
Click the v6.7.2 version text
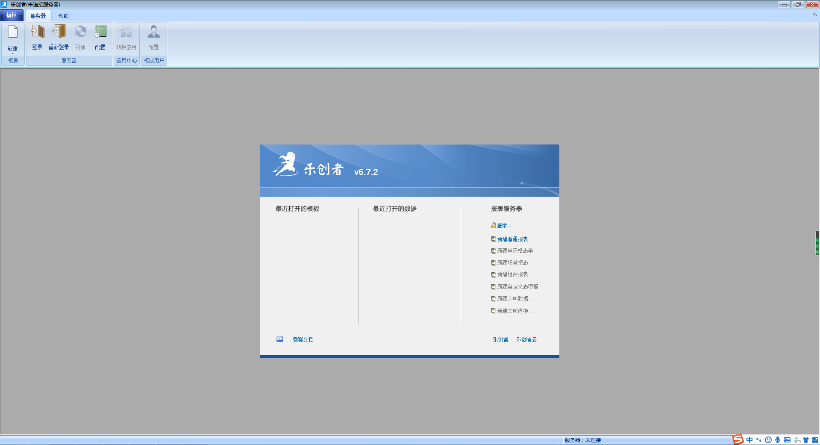[366, 172]
